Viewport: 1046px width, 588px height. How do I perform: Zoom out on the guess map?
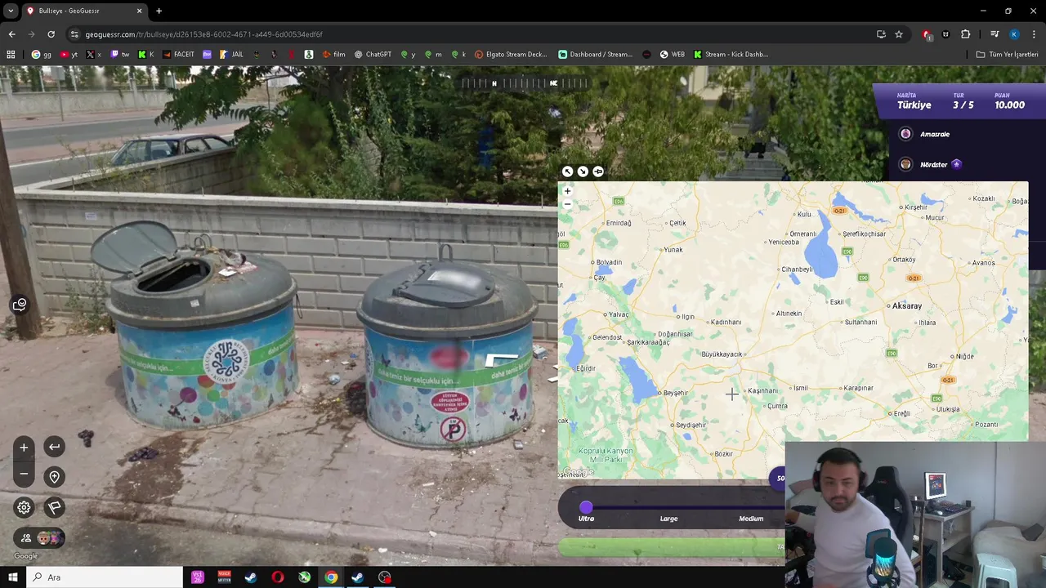point(567,204)
